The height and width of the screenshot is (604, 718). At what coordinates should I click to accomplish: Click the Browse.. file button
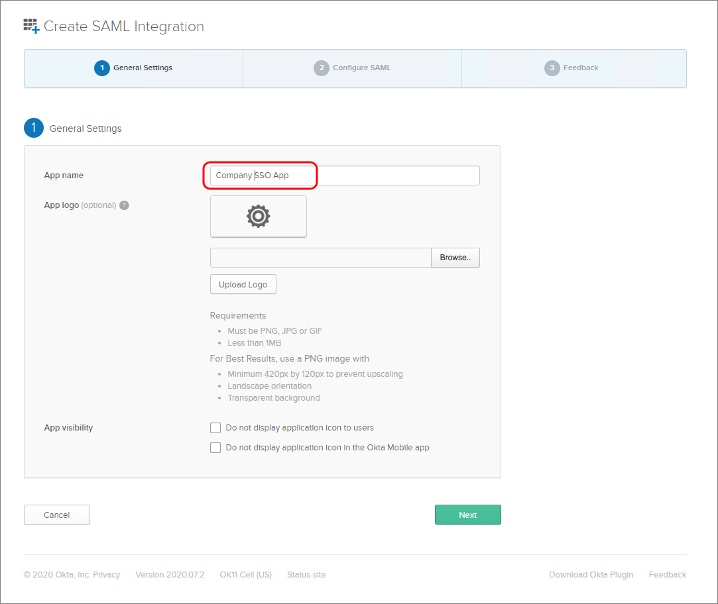click(455, 258)
